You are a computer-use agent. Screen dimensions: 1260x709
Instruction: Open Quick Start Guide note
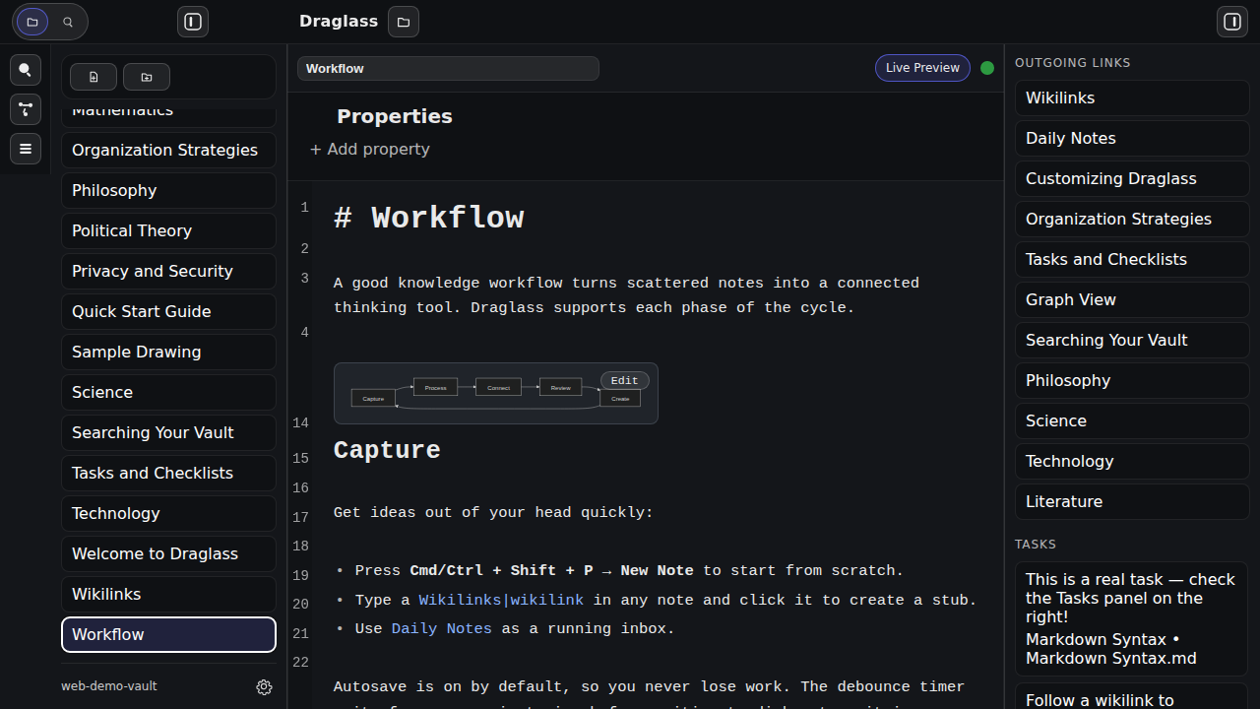tap(168, 311)
